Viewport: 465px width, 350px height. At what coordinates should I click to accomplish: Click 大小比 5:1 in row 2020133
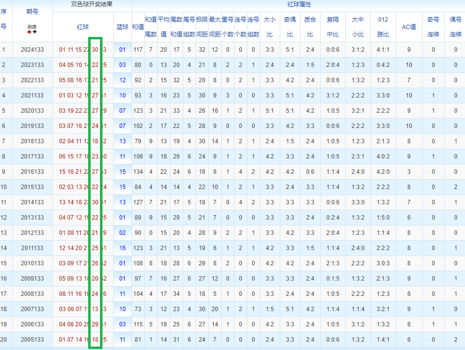[x=269, y=111]
